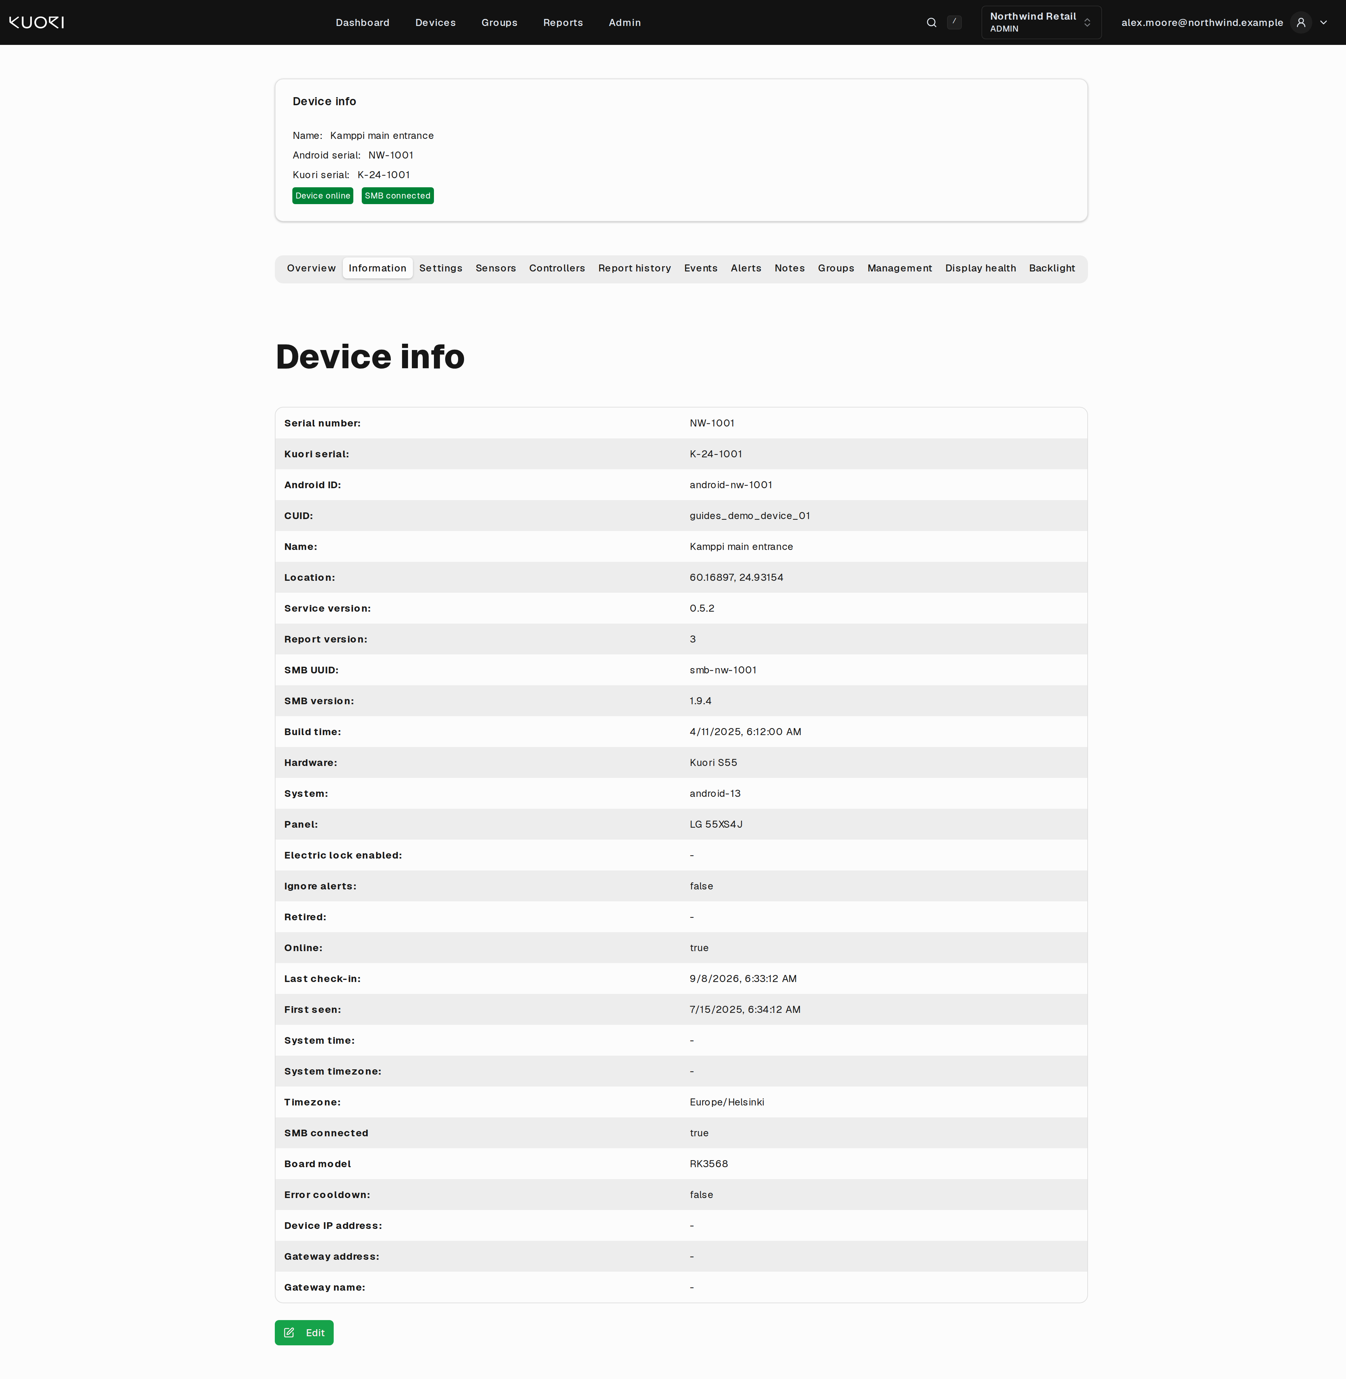Screen dimensions: 1346x1379
Task: Open the Groups tab in device tabs
Action: tap(836, 269)
